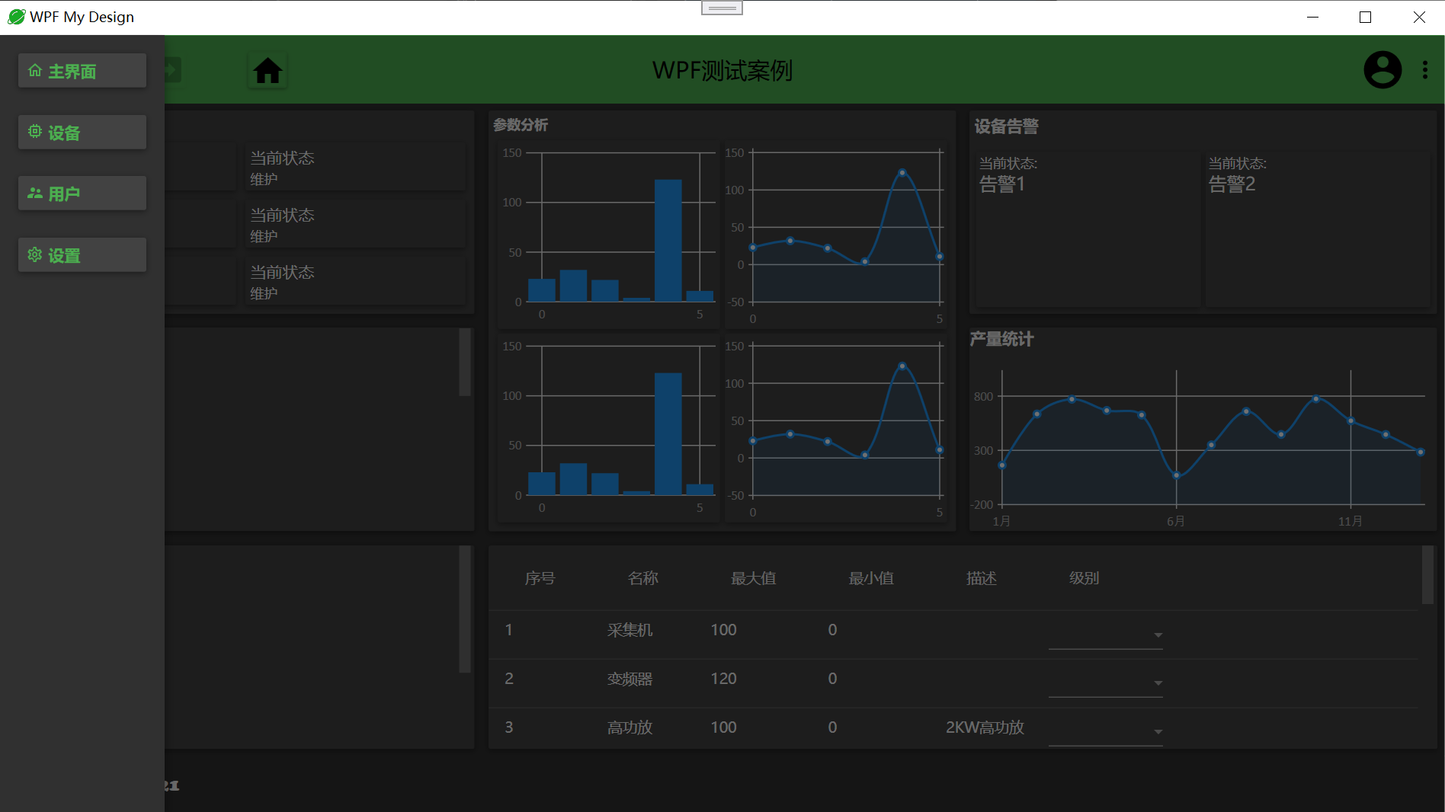Click the gear icon beside 设置
Screen dimensions: 1445x812
pos(35,254)
